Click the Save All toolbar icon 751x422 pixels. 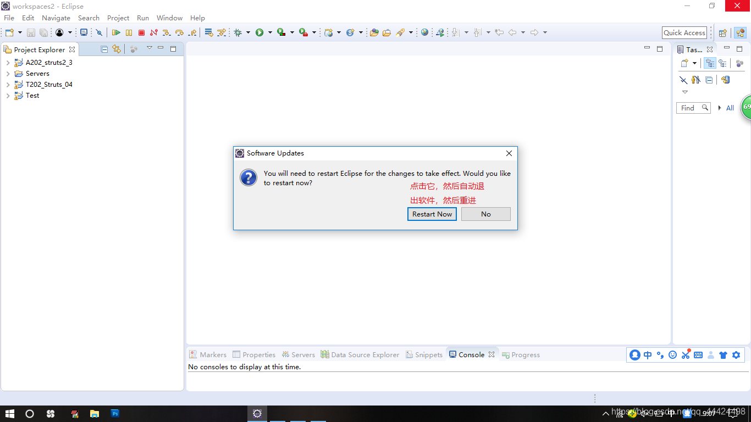click(43, 32)
